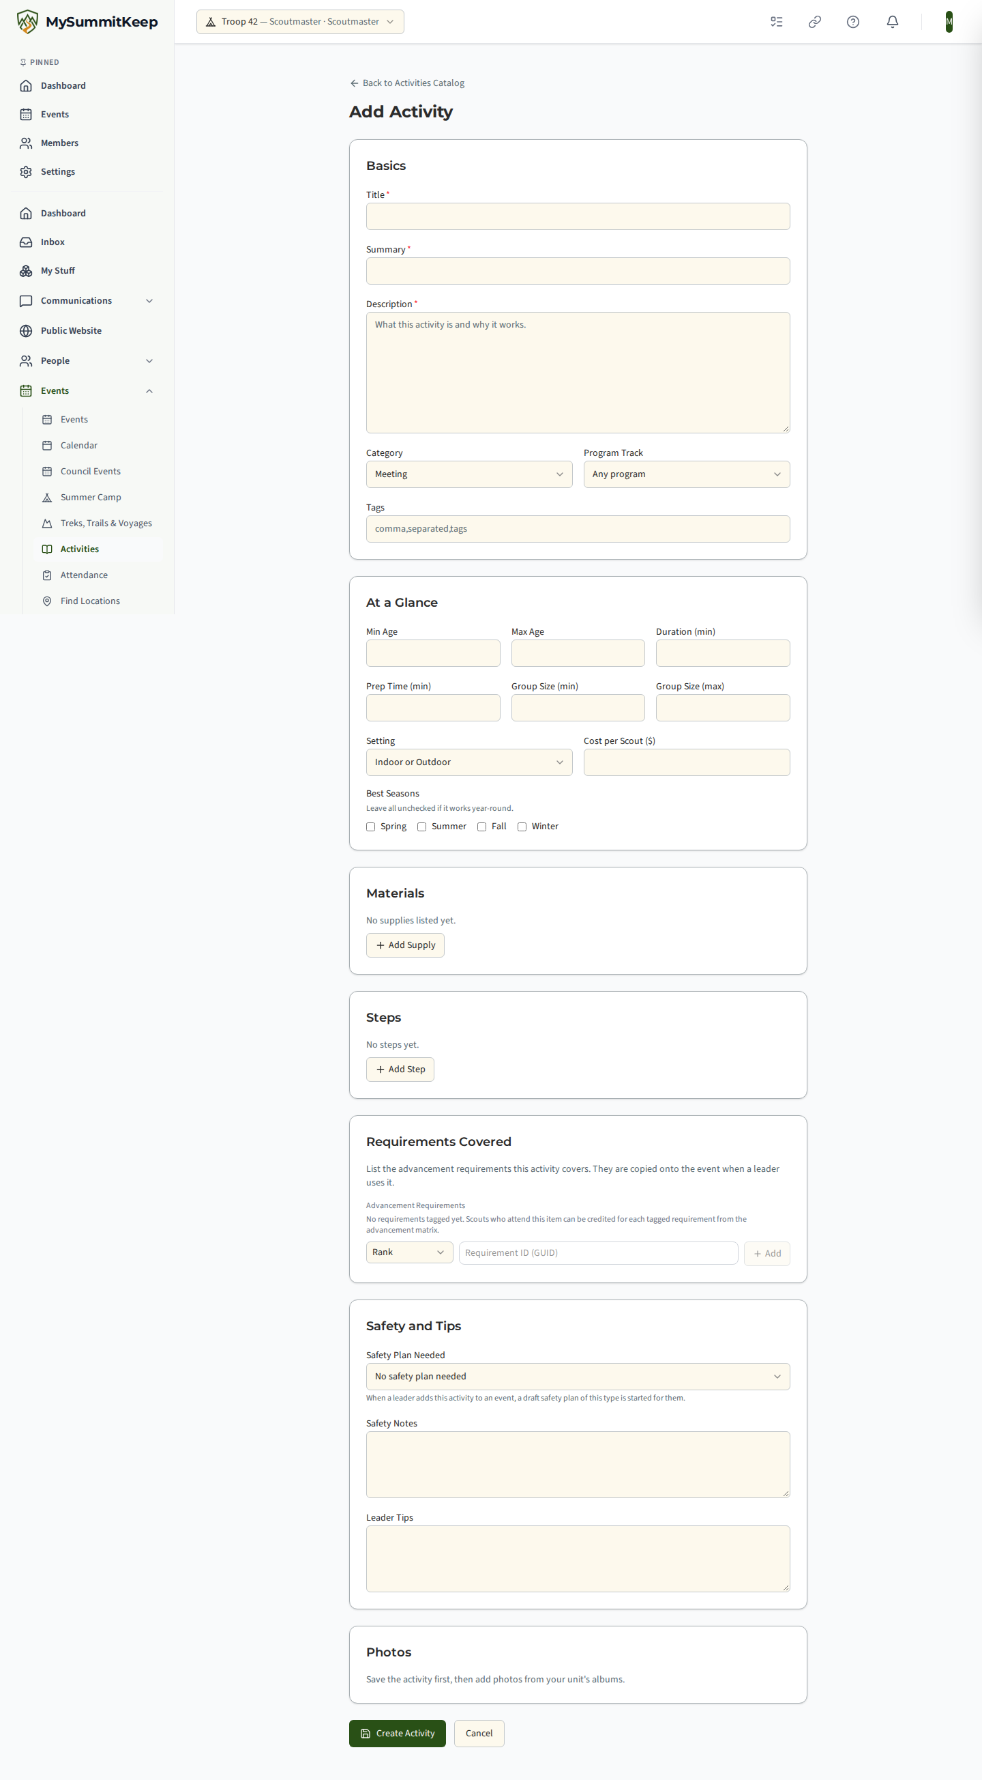Open the help question mark icon
The height and width of the screenshot is (1780, 982).
(x=853, y=22)
